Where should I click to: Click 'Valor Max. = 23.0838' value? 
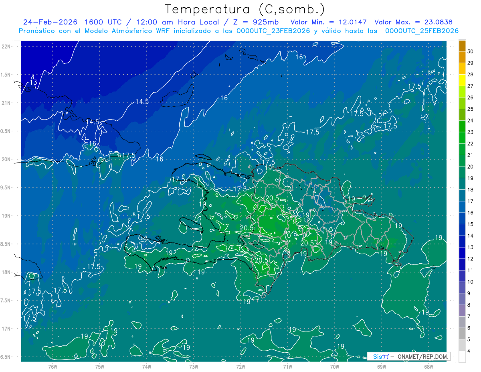[414, 22]
